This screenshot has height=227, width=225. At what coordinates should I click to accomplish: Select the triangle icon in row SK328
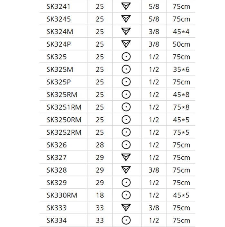click(126, 170)
